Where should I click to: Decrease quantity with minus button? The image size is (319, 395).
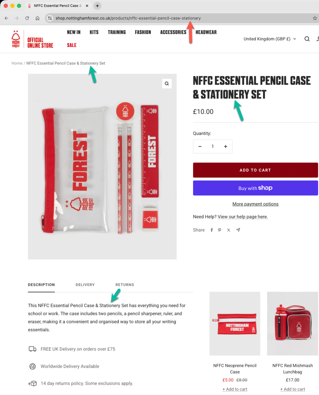(200, 147)
